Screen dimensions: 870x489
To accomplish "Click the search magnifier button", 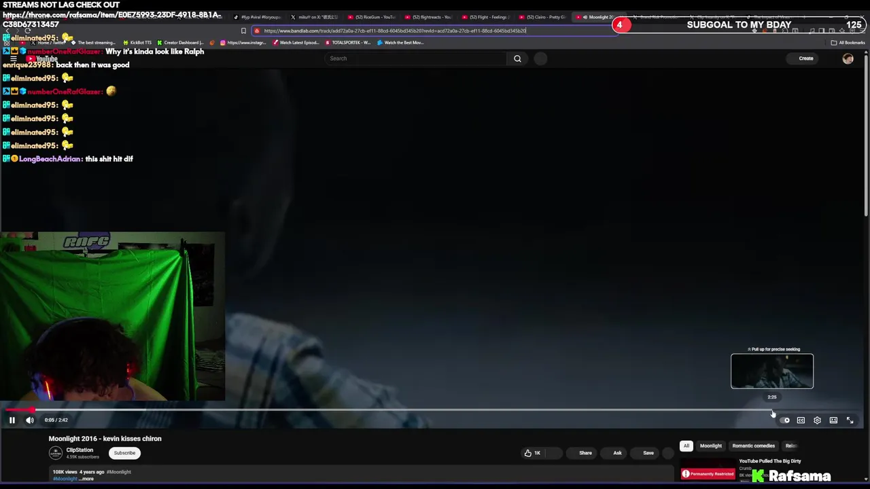I will click(517, 58).
